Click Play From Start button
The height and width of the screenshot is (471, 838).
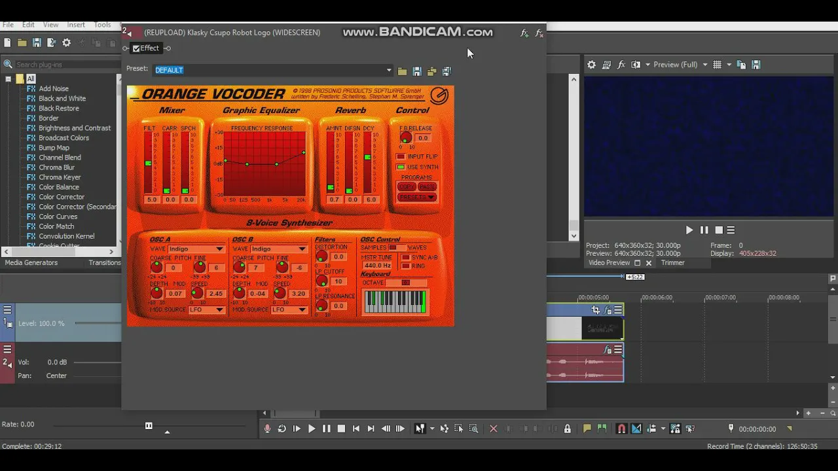pos(297,428)
